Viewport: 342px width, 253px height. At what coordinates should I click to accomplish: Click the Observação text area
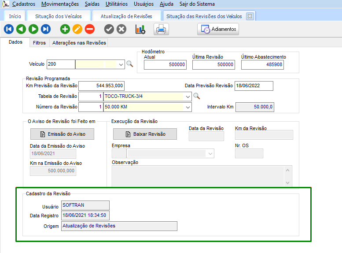pos(202,176)
